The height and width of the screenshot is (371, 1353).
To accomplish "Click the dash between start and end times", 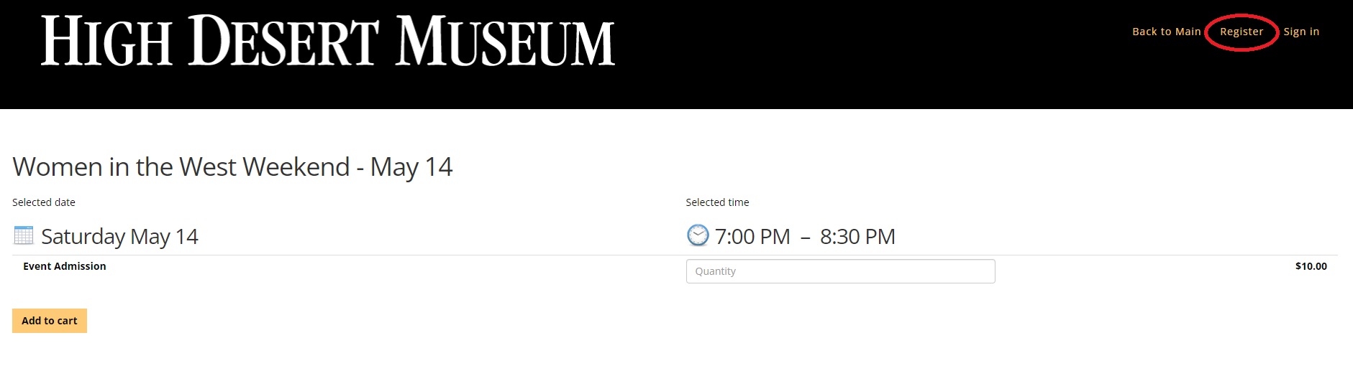I will [x=805, y=237].
